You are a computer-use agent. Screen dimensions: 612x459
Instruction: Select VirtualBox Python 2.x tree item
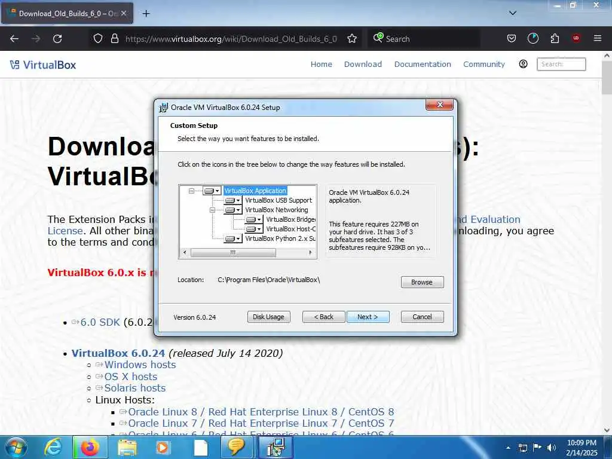click(x=280, y=238)
